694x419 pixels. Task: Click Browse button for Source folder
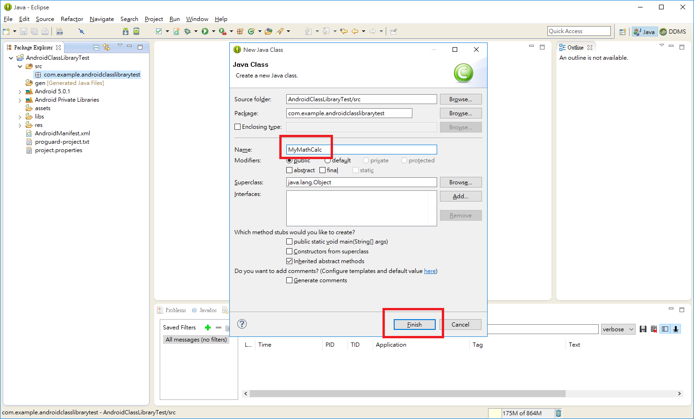pyautogui.click(x=460, y=99)
